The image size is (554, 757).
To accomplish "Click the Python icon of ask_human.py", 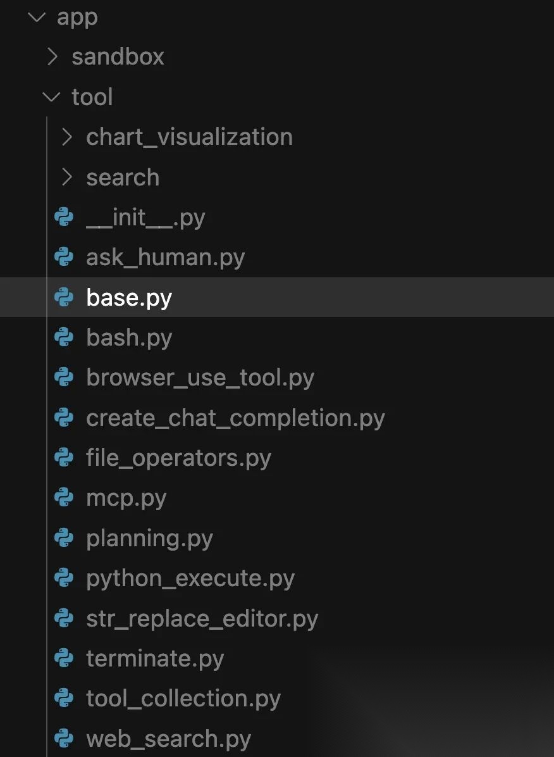I will click(64, 257).
